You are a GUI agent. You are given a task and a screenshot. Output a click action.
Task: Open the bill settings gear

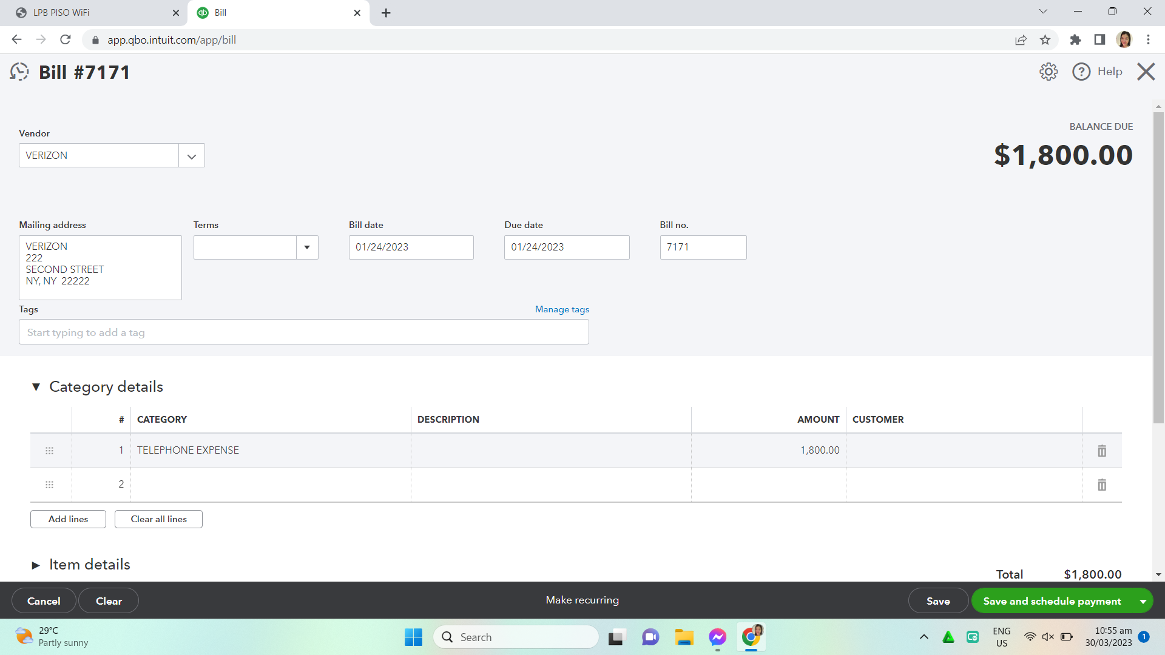1048,72
